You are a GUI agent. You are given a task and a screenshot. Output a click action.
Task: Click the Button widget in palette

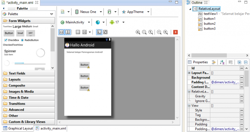pyautogui.click(x=9, y=33)
